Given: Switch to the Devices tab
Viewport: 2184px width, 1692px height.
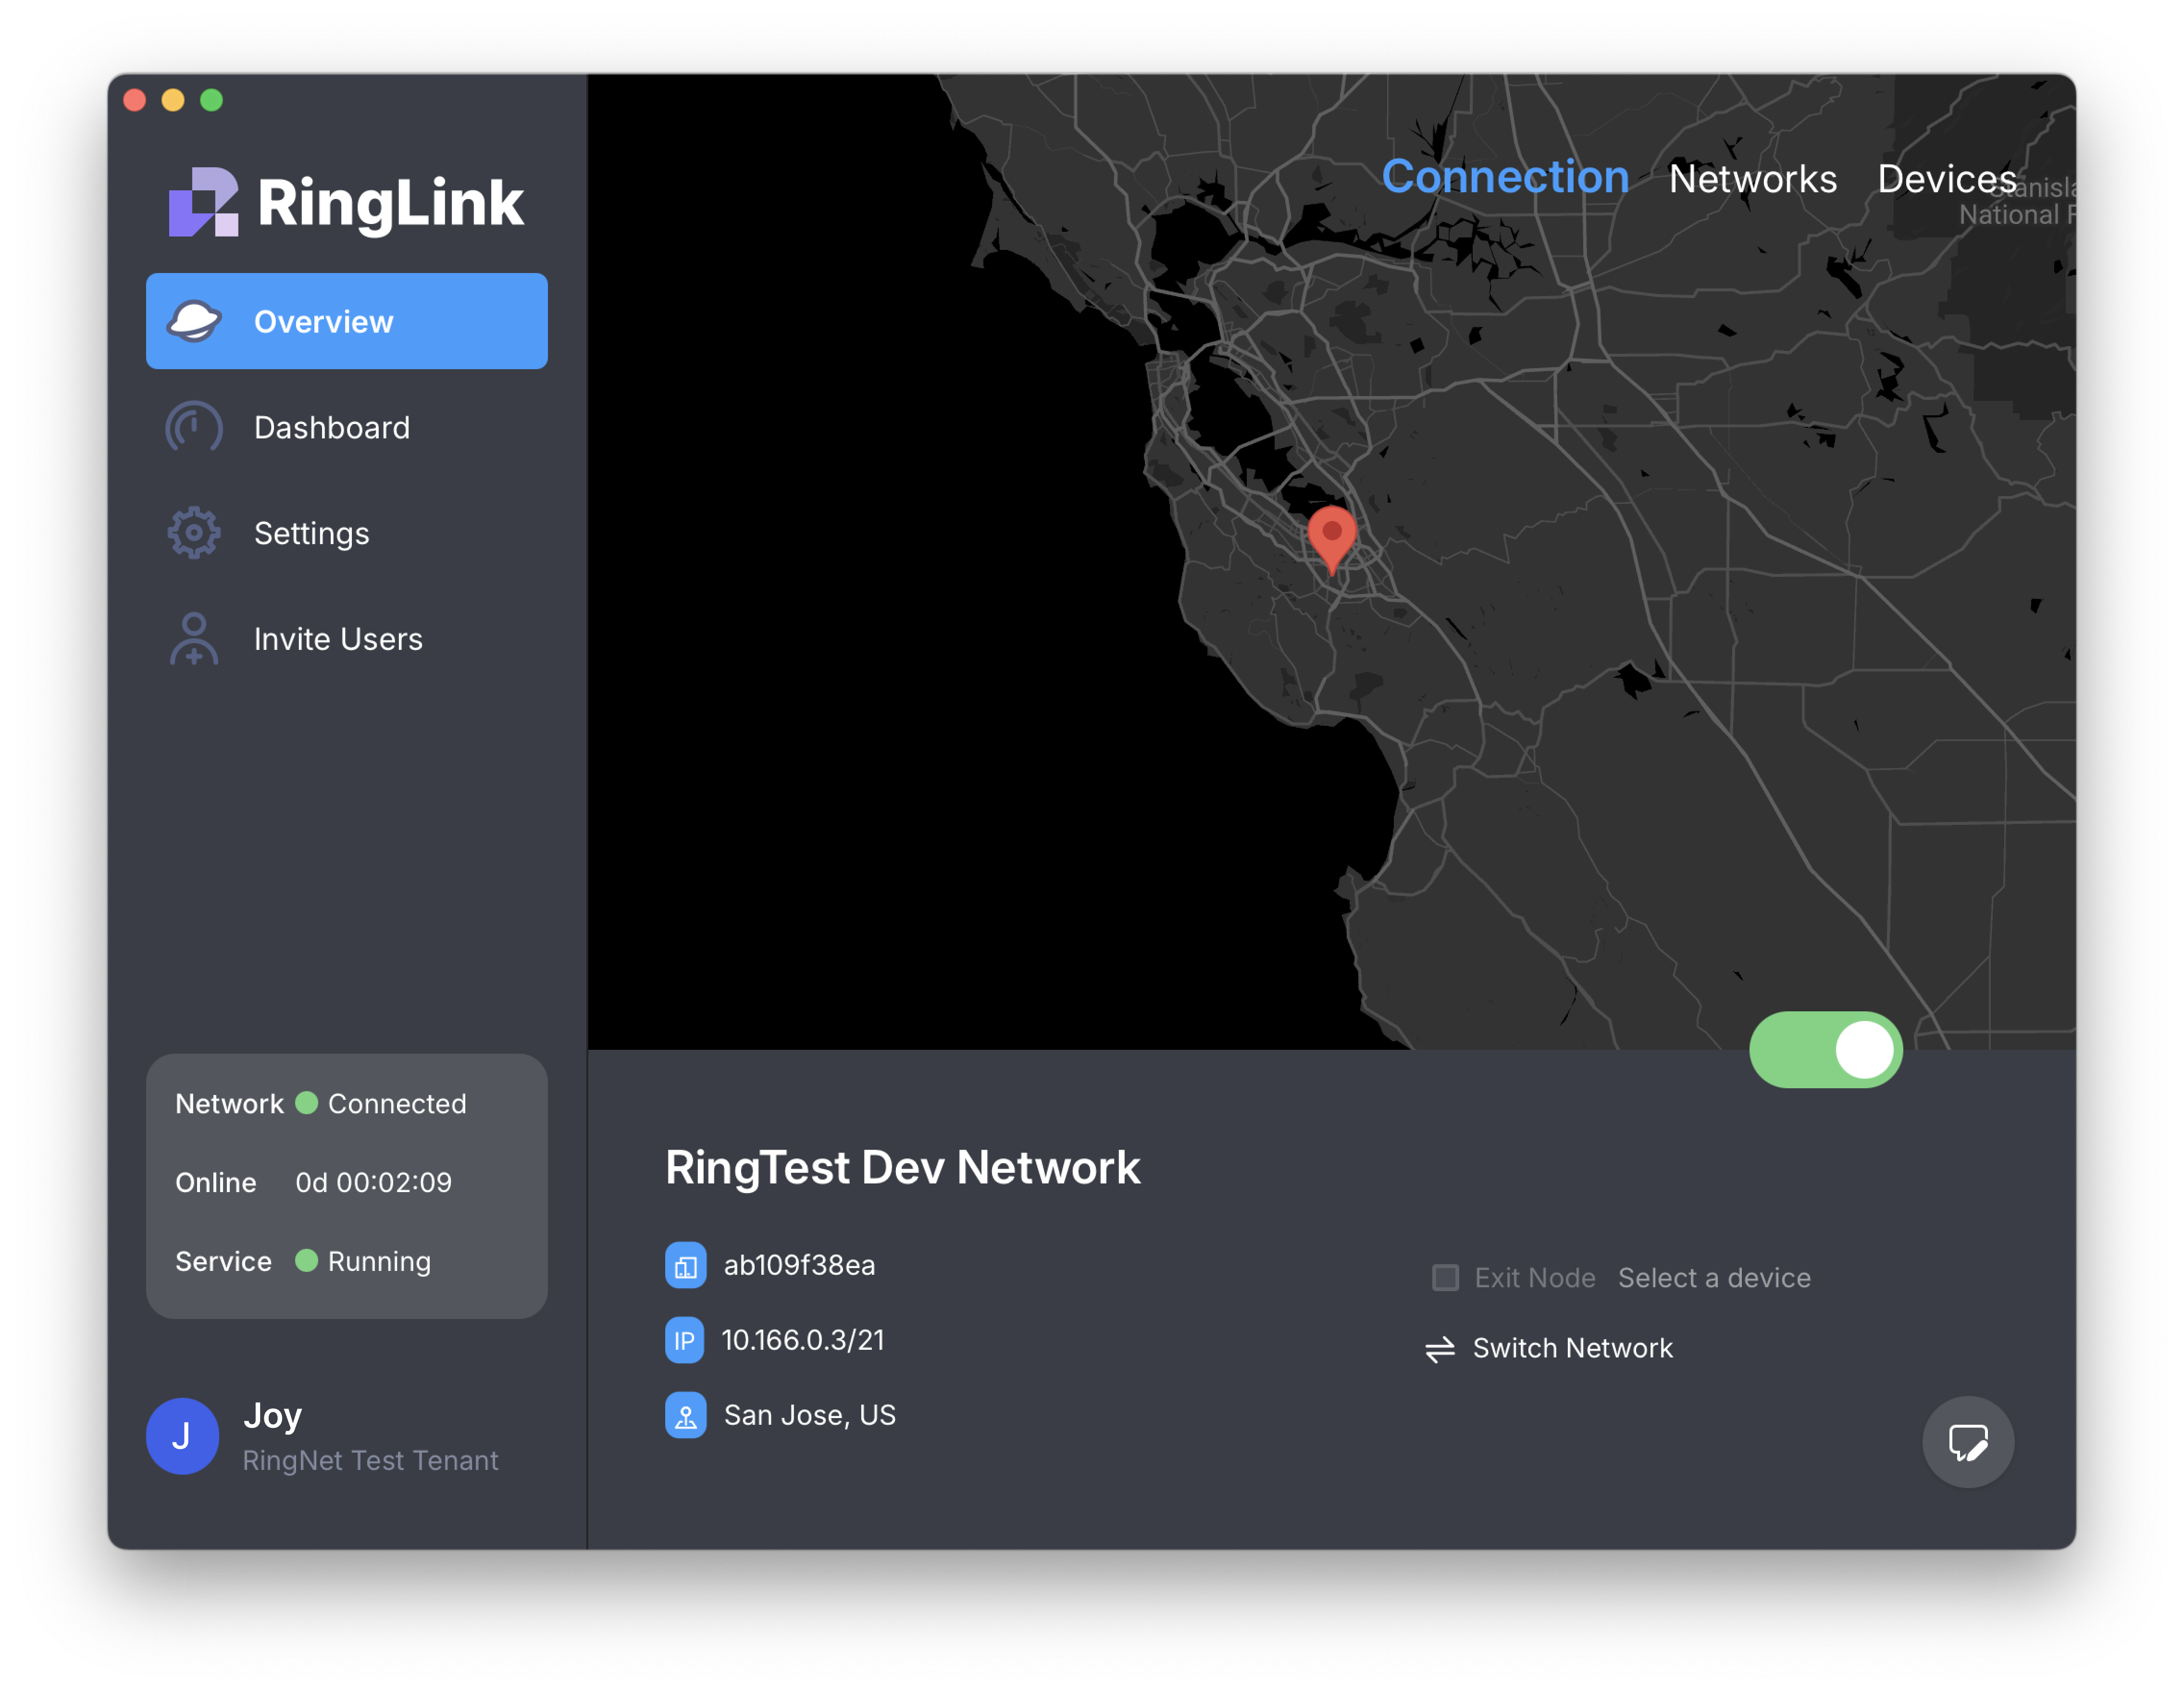Looking at the screenshot, I should (x=1947, y=179).
